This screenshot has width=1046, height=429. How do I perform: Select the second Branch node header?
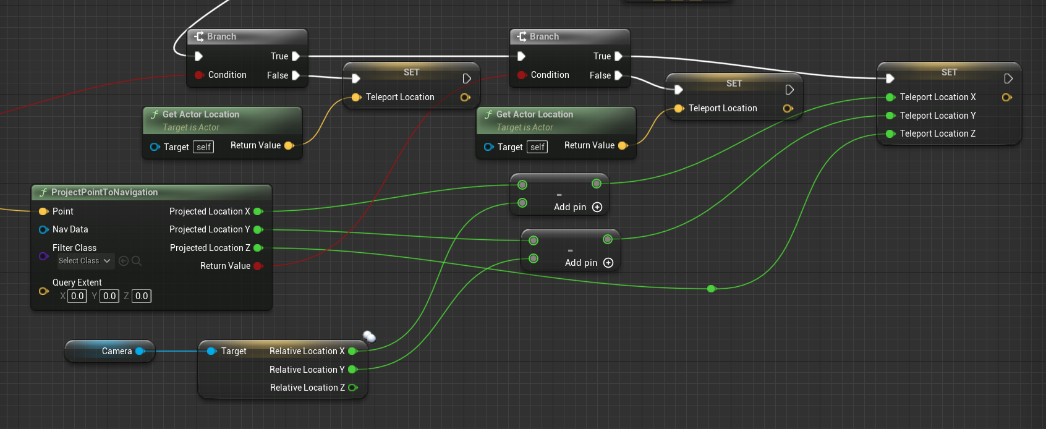coord(570,36)
